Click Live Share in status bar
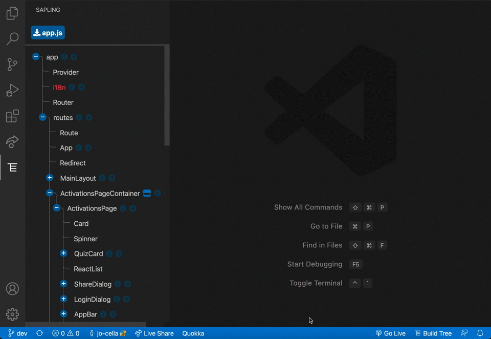 click(x=154, y=333)
